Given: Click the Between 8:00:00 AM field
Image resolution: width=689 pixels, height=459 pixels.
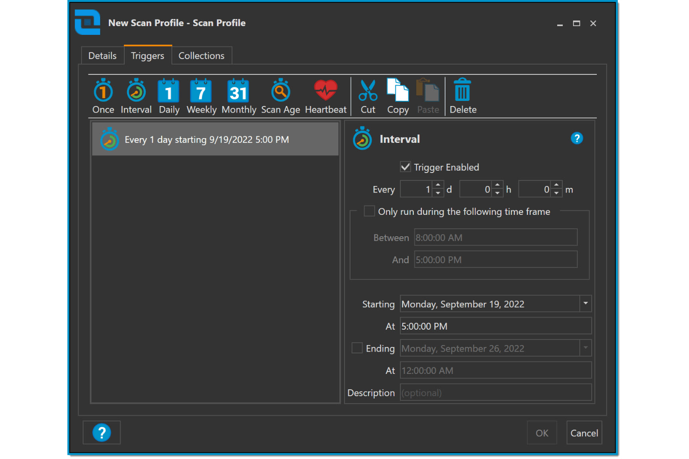Looking at the screenshot, I should 496,237.
